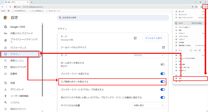The height and width of the screenshot is (112, 208).
Task: Click the palette icon for デザイン
Action: [x=5, y=54]
